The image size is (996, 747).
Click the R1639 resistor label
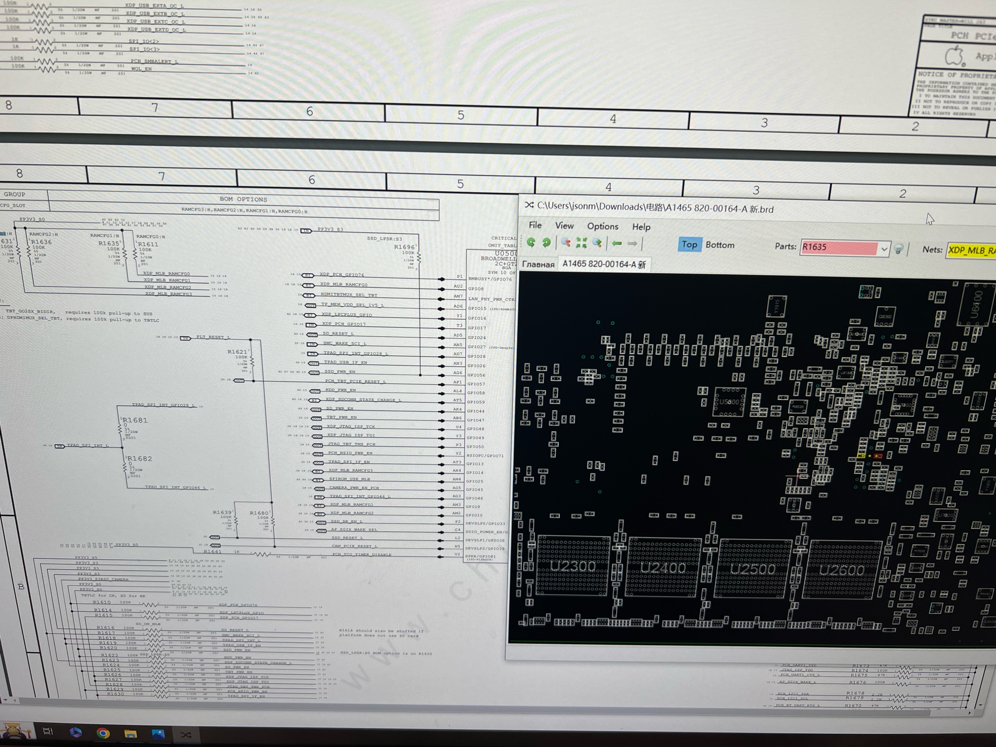(222, 512)
